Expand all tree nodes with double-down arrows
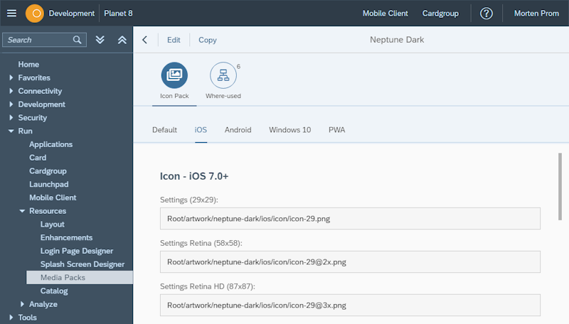This screenshot has height=324, width=569. tap(100, 40)
